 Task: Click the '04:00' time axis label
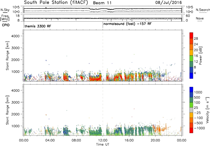point(50,140)
